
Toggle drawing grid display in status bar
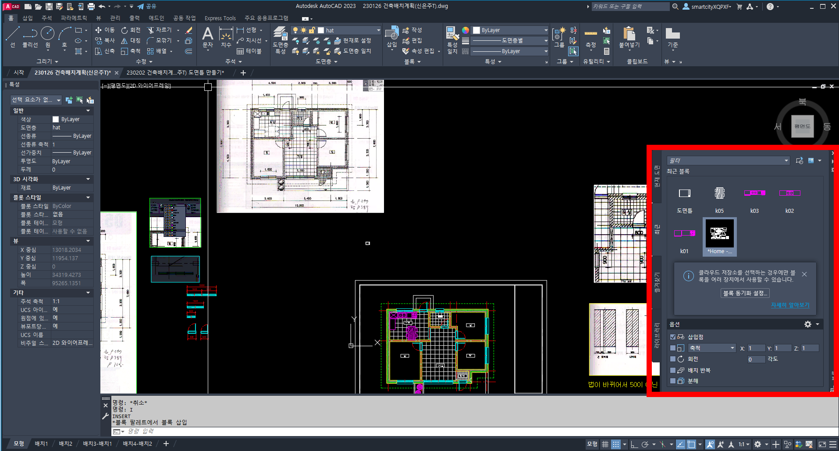point(605,444)
